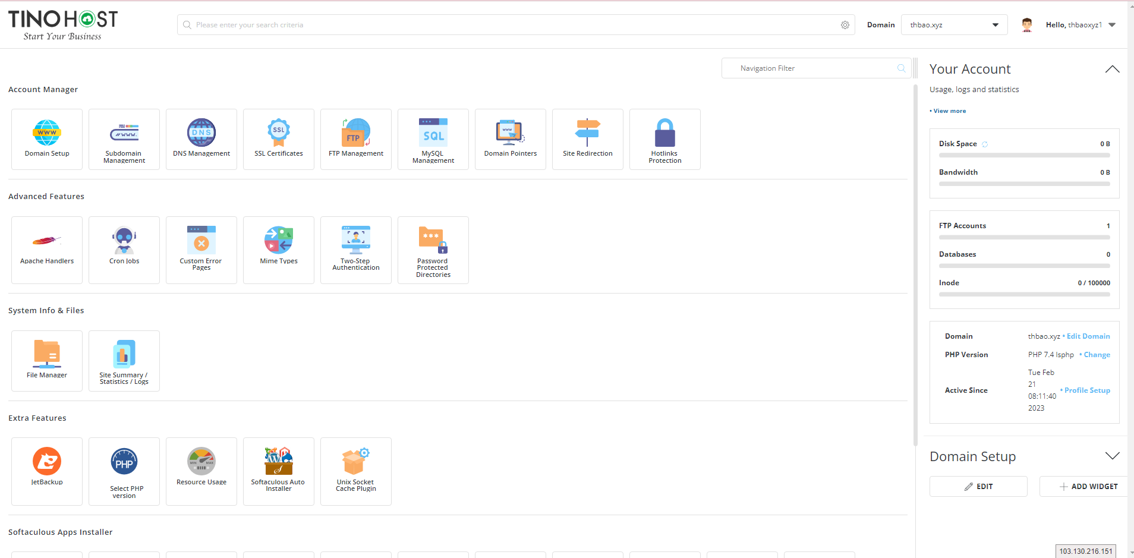This screenshot has height=558, width=1134.
Task: Open Select PHP version
Action: pos(124,471)
